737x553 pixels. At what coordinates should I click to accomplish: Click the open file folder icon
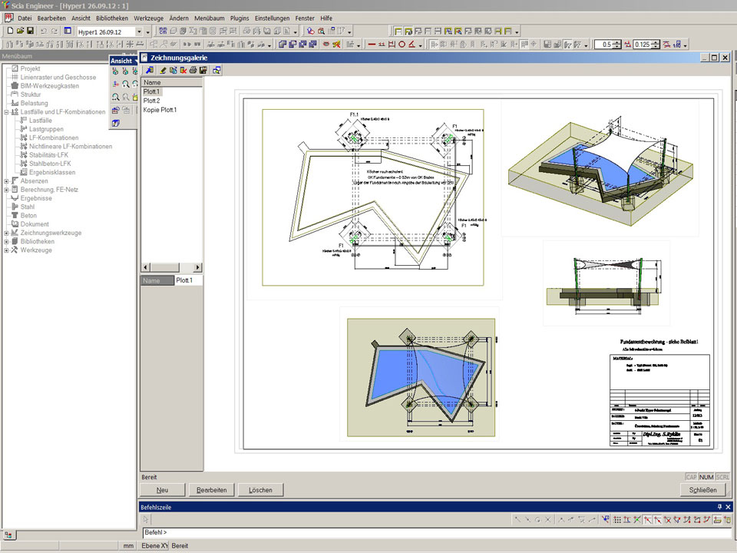coord(20,31)
